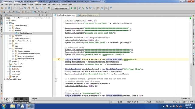
Task: Open the Maven Projects side panel
Action: point(193,59)
